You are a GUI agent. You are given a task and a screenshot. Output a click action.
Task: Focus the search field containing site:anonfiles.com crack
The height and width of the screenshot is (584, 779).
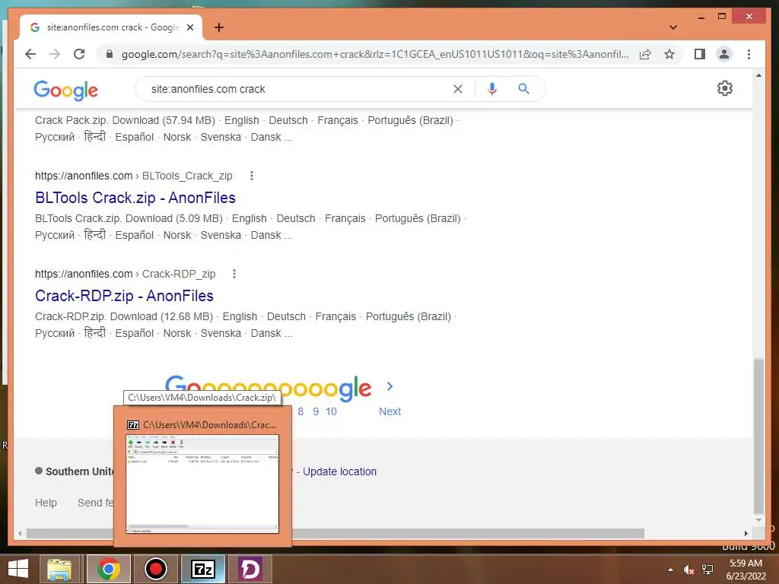[x=298, y=89]
